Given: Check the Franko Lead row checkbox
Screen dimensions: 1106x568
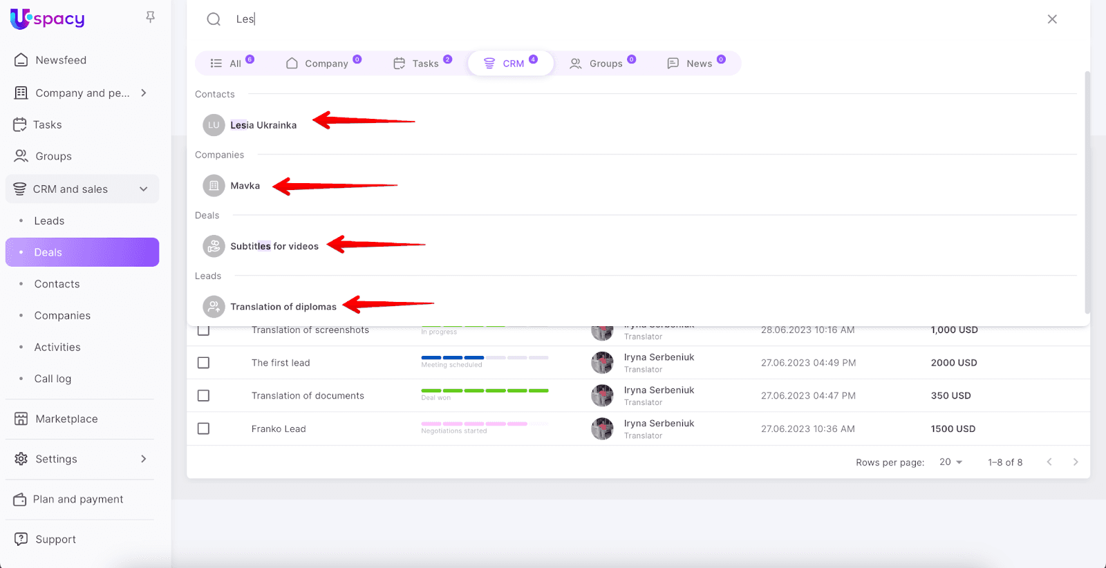Looking at the screenshot, I should (x=203, y=428).
